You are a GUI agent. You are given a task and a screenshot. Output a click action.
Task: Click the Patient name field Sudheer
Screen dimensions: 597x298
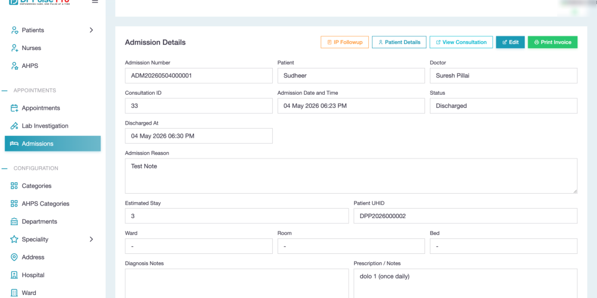click(x=351, y=76)
